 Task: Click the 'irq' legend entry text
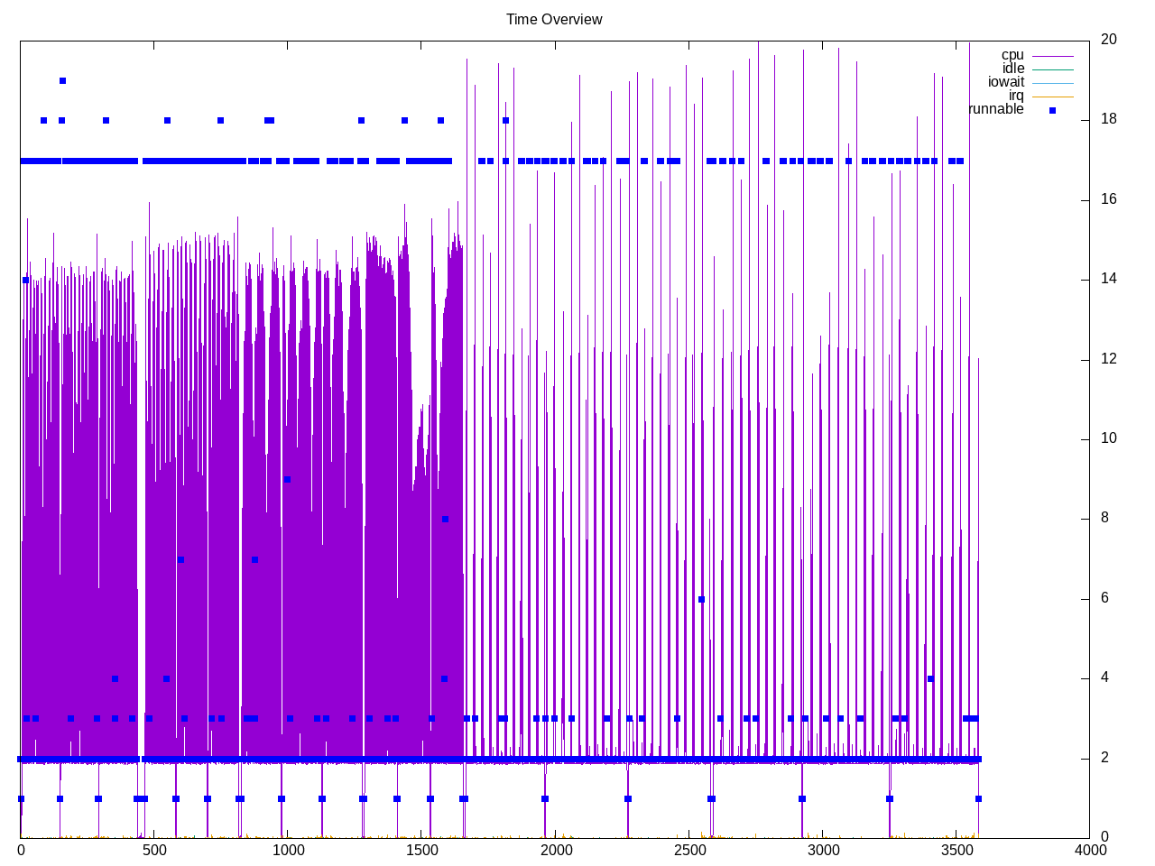point(1016,96)
